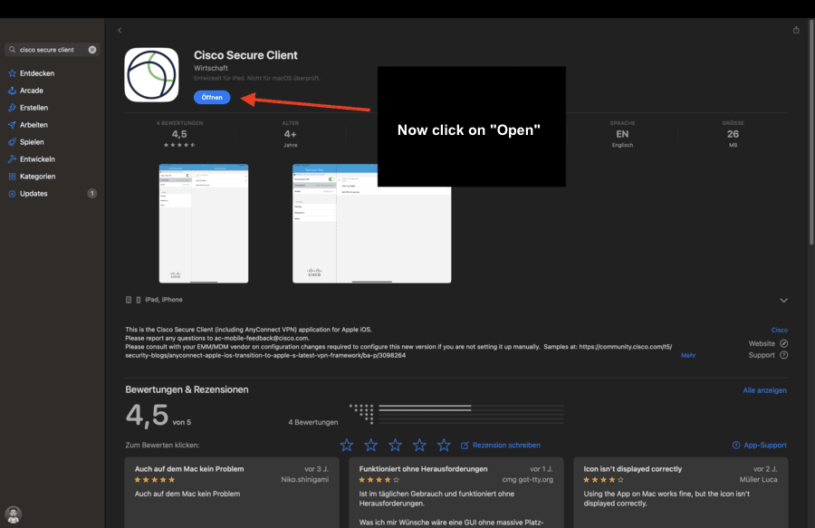This screenshot has width=815, height=528.
Task: Click the search field with cisco secure client
Action: coord(51,50)
